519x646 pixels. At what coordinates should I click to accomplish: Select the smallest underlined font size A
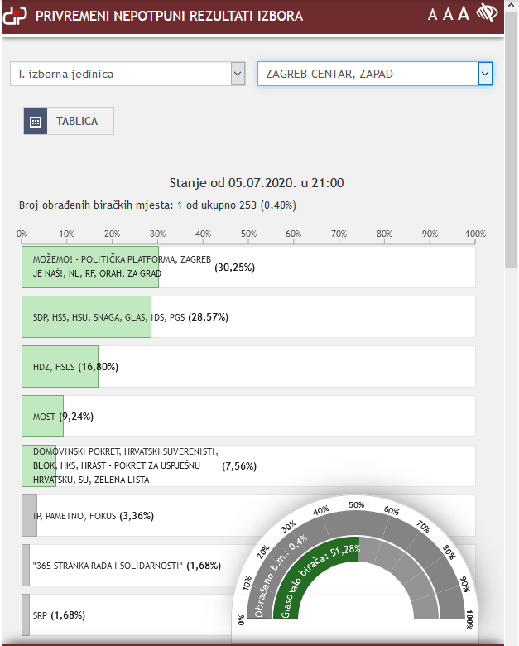tap(432, 15)
